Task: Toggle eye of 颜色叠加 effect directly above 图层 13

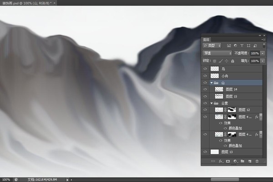Action: [225, 146]
